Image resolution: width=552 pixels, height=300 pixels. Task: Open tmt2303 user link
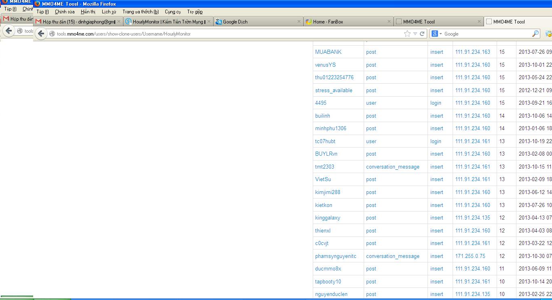click(324, 167)
